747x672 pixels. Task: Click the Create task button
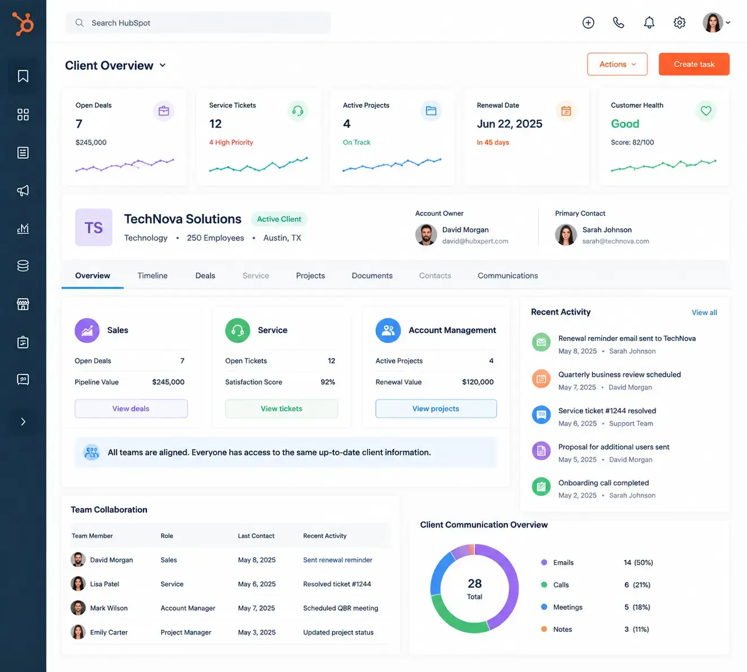(x=694, y=64)
